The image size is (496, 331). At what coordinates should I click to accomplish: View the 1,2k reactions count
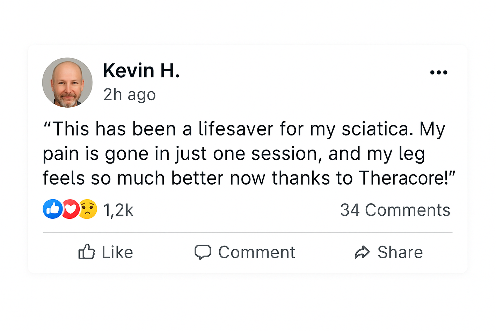118,210
